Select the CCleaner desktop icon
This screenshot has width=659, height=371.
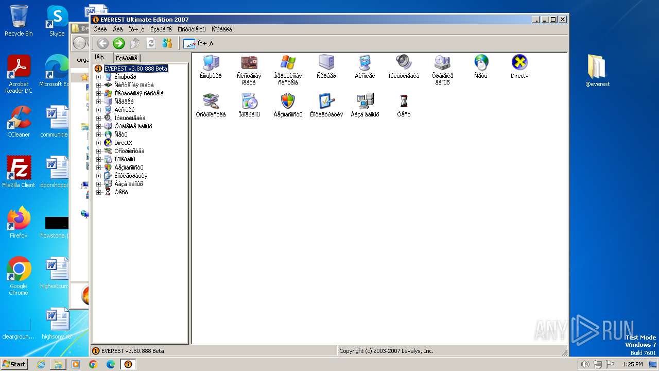(x=19, y=122)
